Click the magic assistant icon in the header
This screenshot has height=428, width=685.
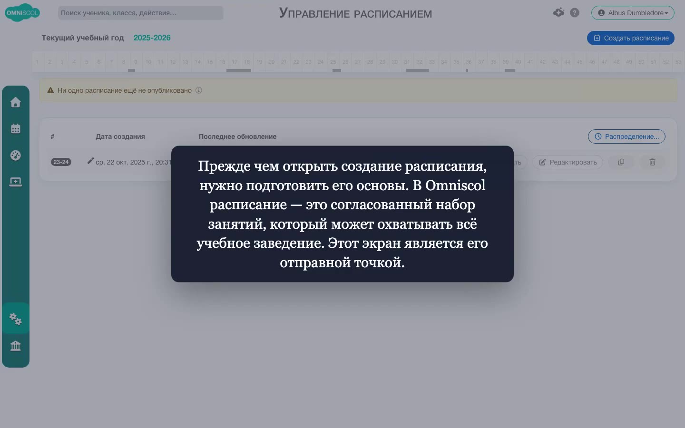coord(559,13)
